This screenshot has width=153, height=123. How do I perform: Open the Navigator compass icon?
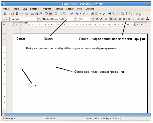(114, 14)
